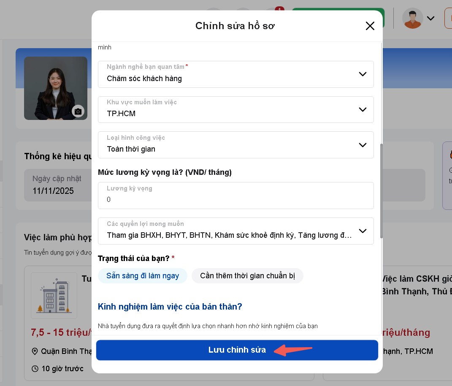Click the modal's vertical scrollbar thumb
The image size is (452, 386).
click(382, 191)
